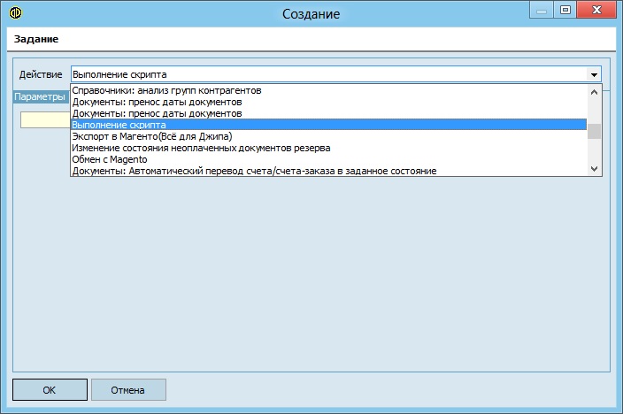Click the Действие combo box field
Screen dimensions: 623x414
[335, 74]
